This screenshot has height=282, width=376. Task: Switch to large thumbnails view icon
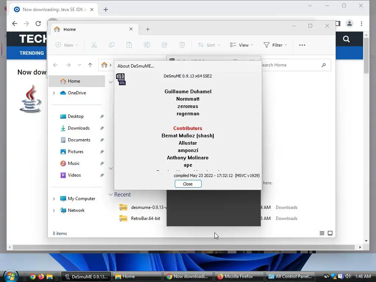[330, 233]
